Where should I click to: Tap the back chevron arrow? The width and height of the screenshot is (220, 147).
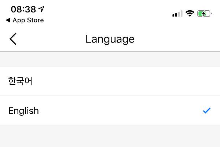tap(13, 39)
